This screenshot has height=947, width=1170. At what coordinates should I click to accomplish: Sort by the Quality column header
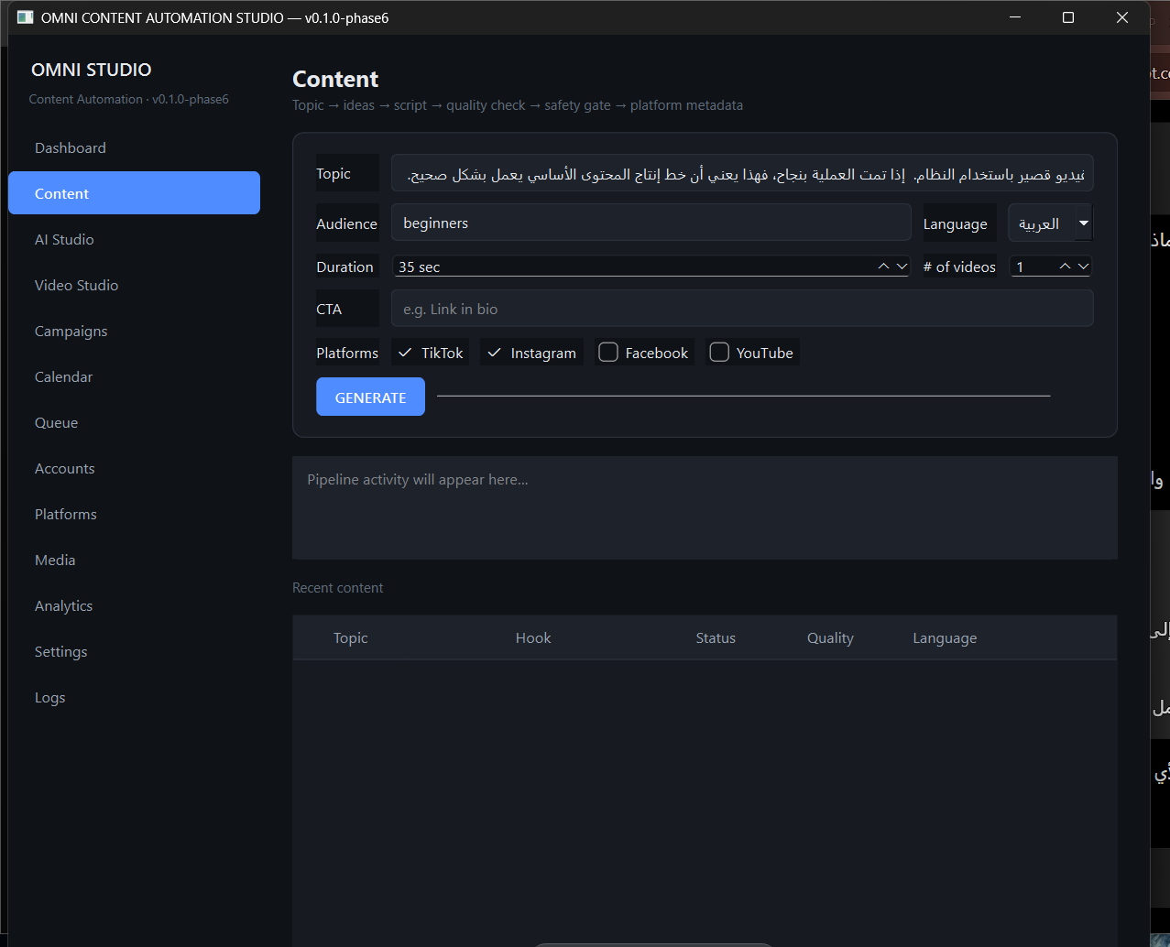pyautogui.click(x=830, y=637)
